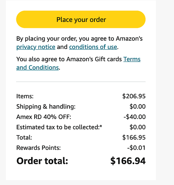Click Estimated tax to be collected label
The image size is (174, 185).
tap(59, 127)
